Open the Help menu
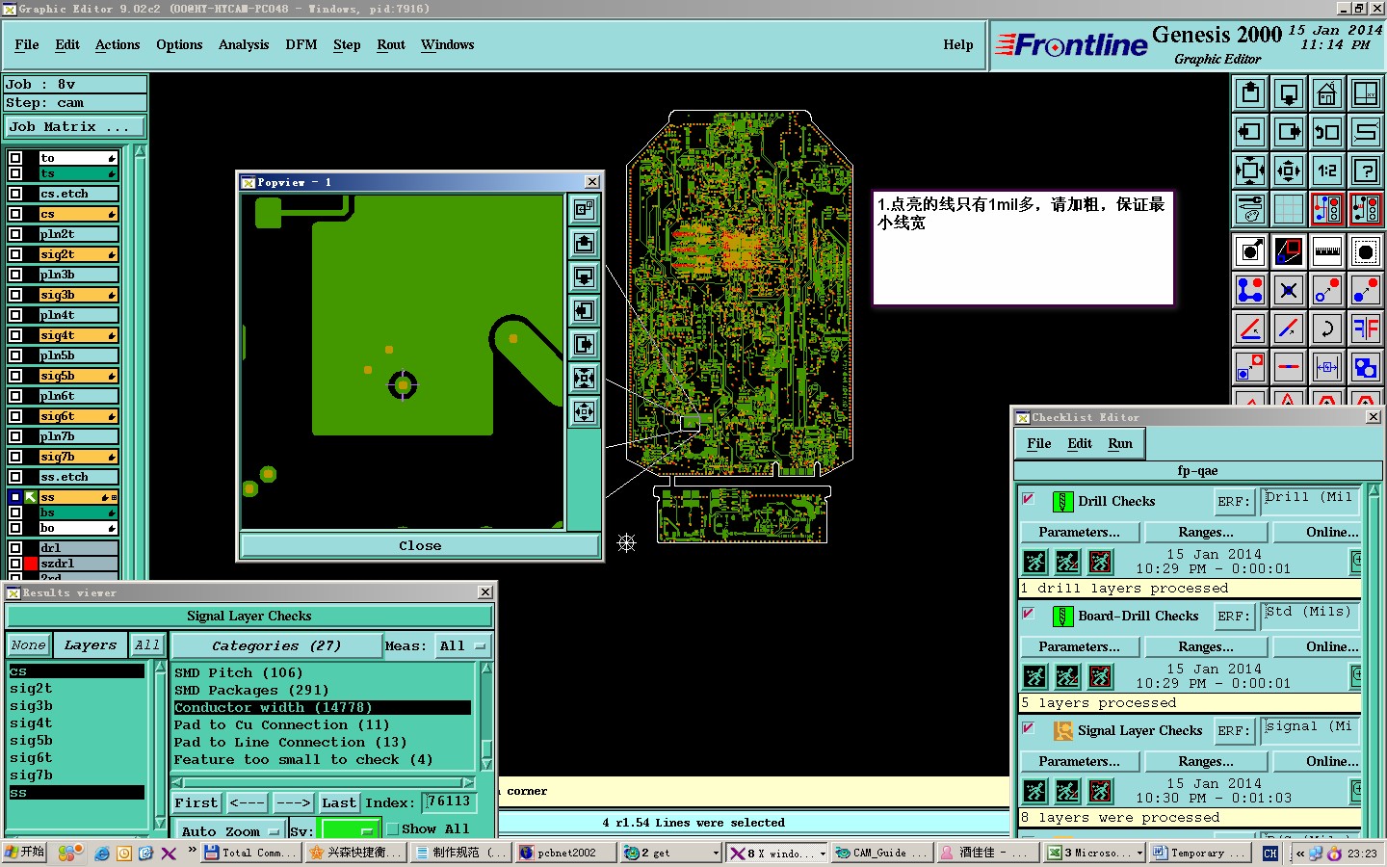1387x867 pixels. click(x=958, y=44)
